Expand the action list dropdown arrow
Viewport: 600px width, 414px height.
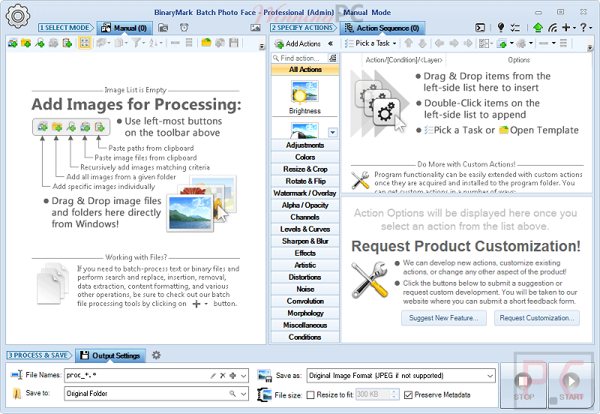point(332,133)
